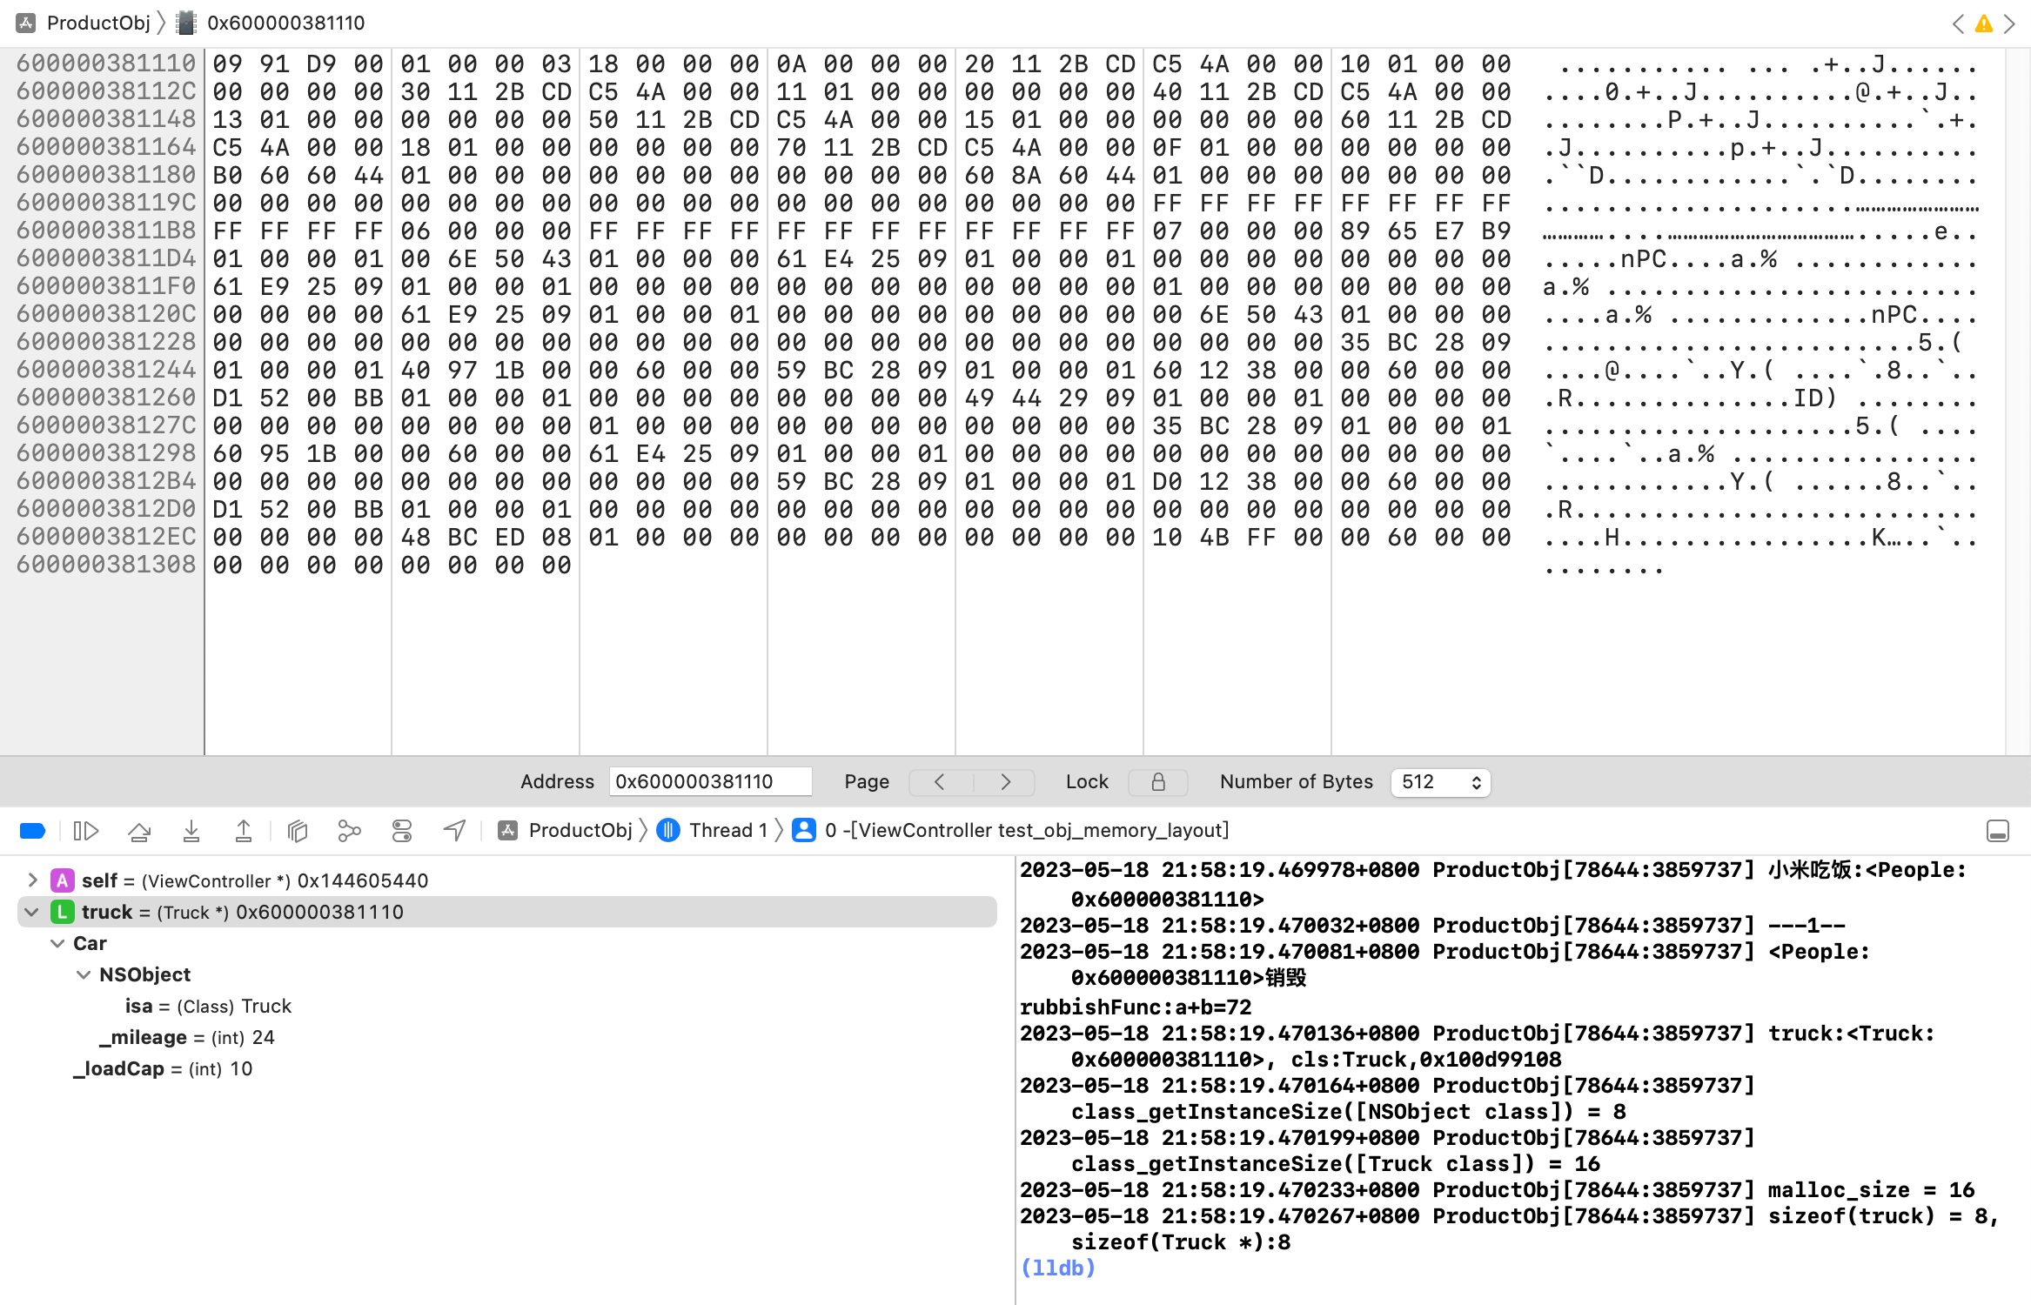The width and height of the screenshot is (2031, 1305).
Task: Go to the previous memory page
Action: 940,782
